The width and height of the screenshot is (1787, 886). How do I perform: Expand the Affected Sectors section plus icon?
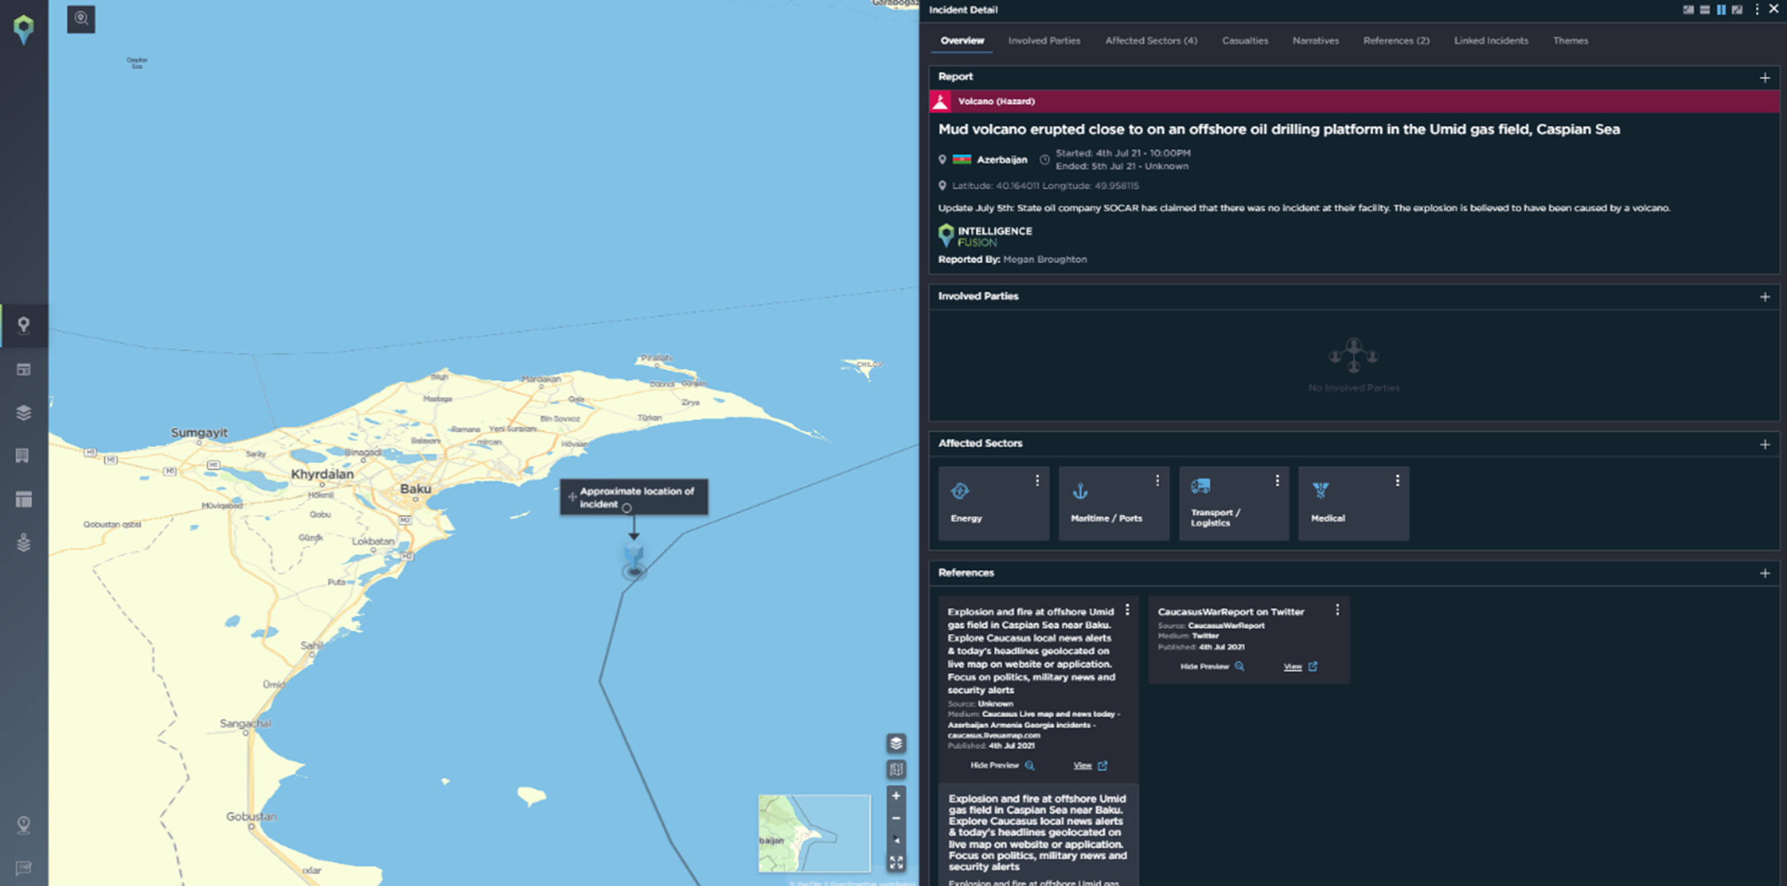[1765, 445]
